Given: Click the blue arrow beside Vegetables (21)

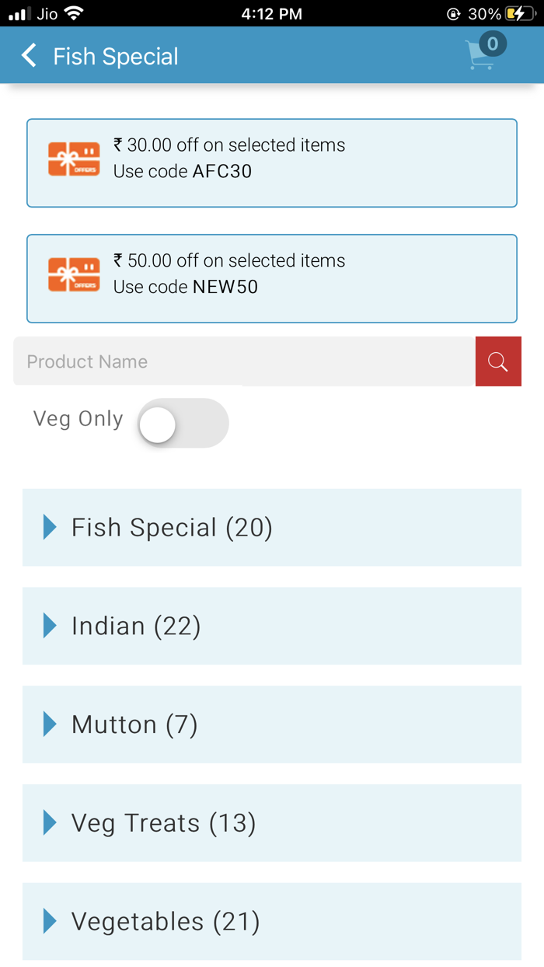Looking at the screenshot, I should pyautogui.click(x=49, y=920).
